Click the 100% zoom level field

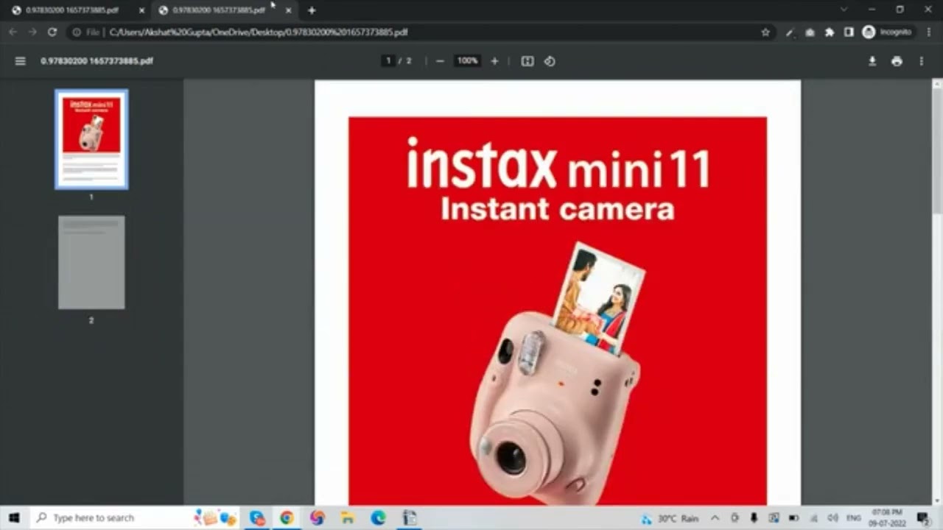pyautogui.click(x=467, y=61)
